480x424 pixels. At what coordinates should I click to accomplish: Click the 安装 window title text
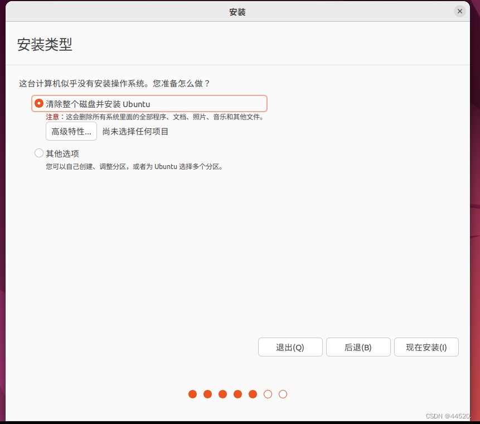237,12
